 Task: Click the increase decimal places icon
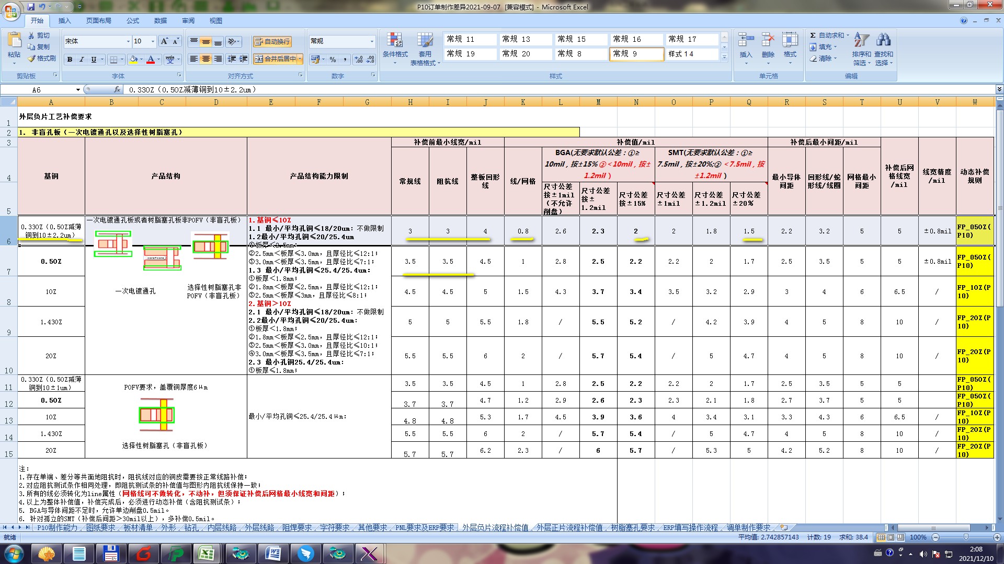point(358,60)
